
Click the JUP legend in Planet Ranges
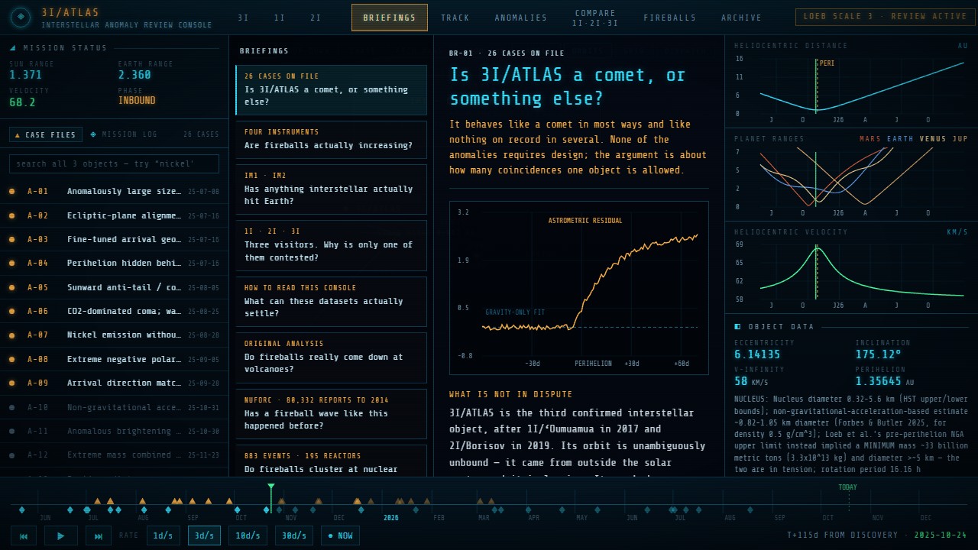[x=960, y=139]
